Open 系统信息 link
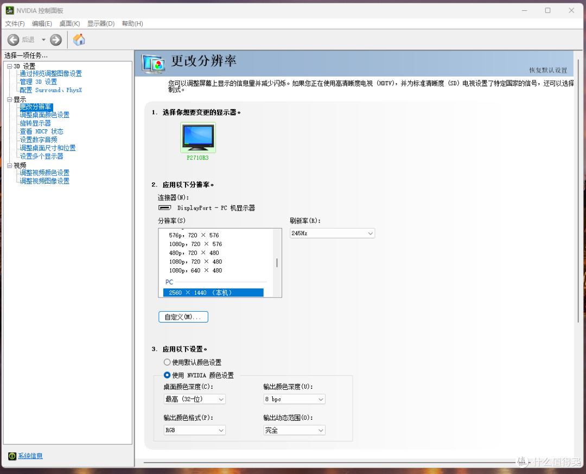This screenshot has height=474, width=586. [x=30, y=456]
